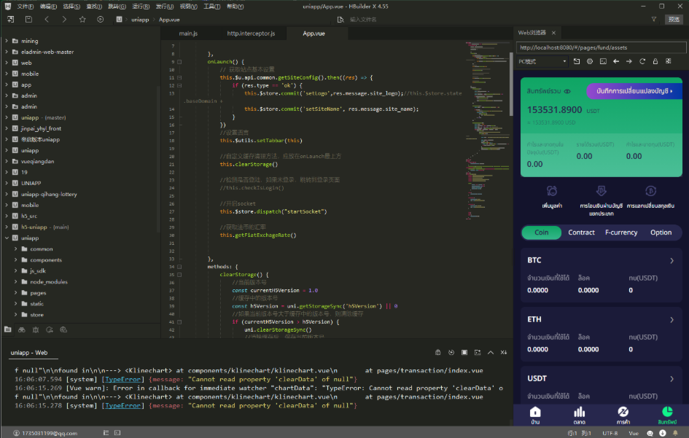This screenshot has width=689, height=438.
Task: Select the Coin pill button
Action: (541, 232)
